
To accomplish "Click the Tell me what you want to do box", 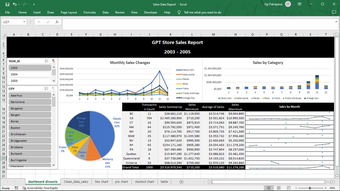I will [x=202, y=12].
